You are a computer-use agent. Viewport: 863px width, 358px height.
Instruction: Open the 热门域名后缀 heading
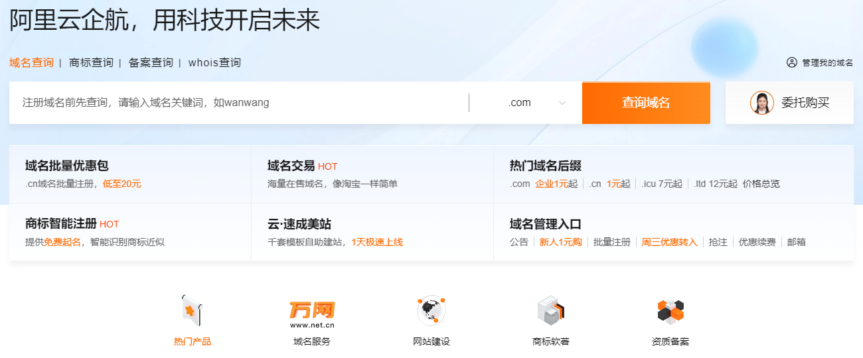[546, 166]
